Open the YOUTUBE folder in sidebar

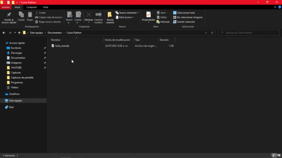16,68
